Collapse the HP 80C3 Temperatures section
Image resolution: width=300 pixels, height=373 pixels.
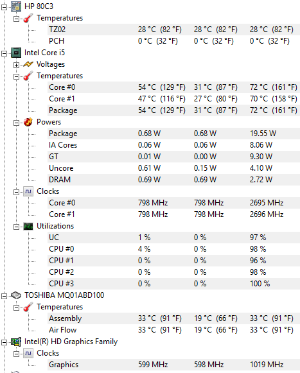[16, 19]
